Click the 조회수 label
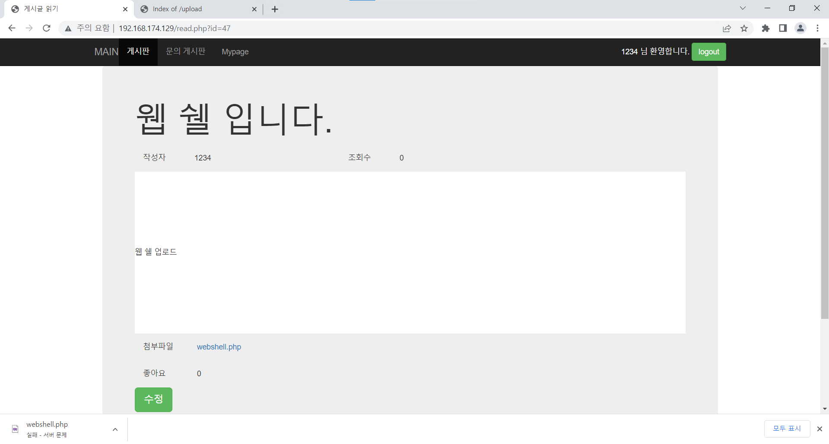Image resolution: width=829 pixels, height=444 pixels. click(x=359, y=157)
